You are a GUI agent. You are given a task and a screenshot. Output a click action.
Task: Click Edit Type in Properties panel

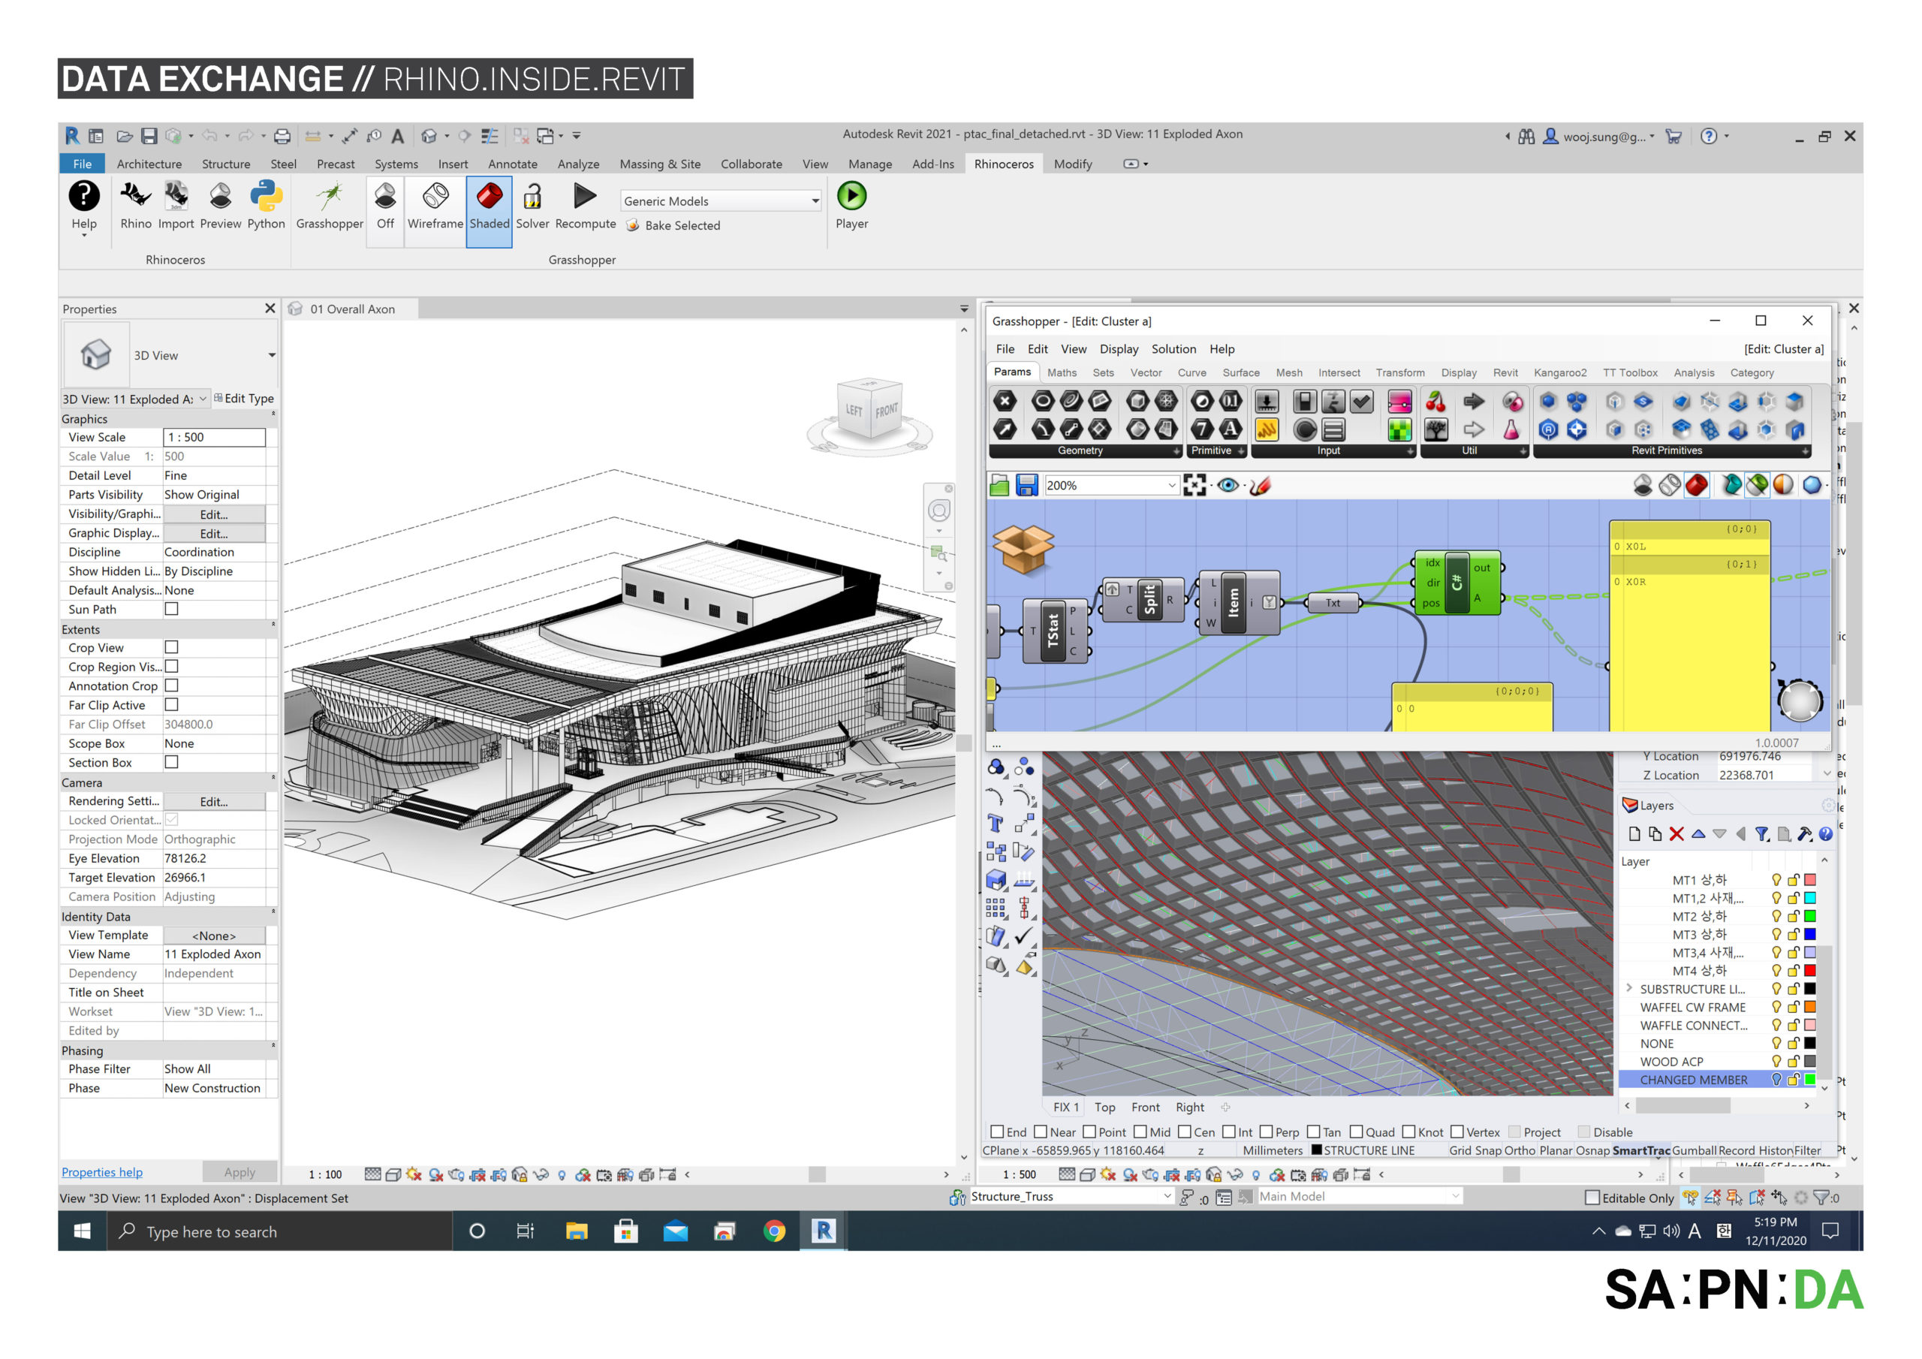(243, 399)
